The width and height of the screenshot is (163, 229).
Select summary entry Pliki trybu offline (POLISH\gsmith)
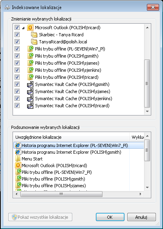pyautogui.click(x=53, y=179)
